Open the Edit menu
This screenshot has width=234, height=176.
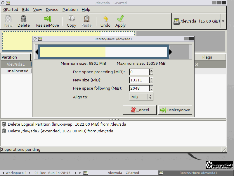tap(25, 10)
